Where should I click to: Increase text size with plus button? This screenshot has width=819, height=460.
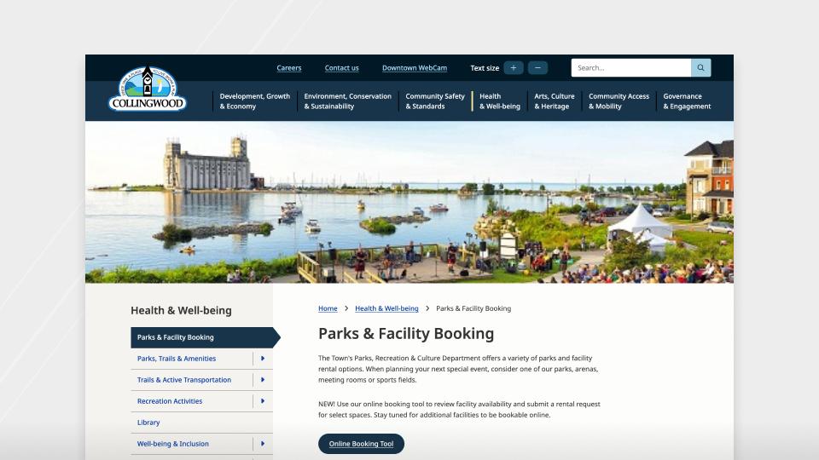point(514,68)
